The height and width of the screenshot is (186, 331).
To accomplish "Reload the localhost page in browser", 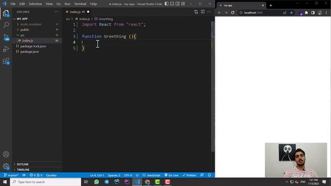I will [x=233, y=12].
